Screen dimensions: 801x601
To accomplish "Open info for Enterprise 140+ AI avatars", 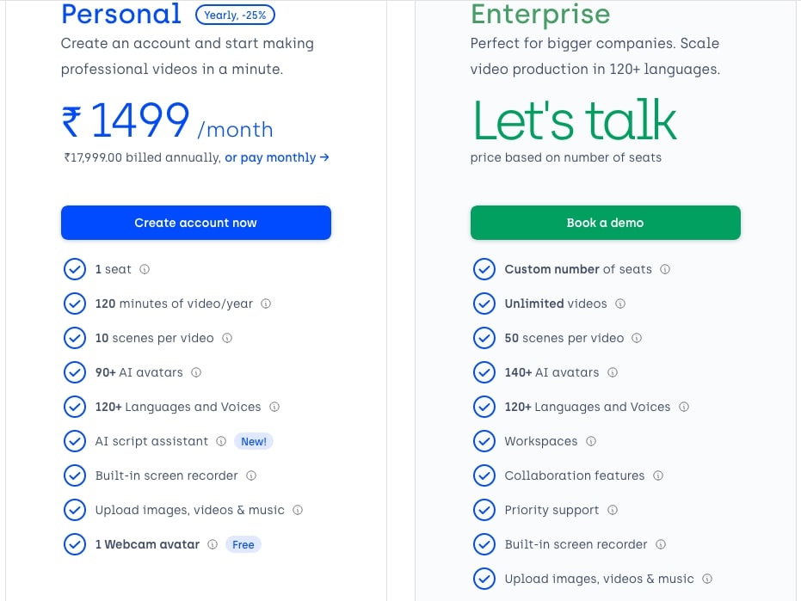I will point(613,372).
